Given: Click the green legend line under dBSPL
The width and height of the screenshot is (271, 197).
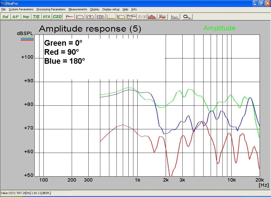Looking at the screenshot, I should click(27, 38).
